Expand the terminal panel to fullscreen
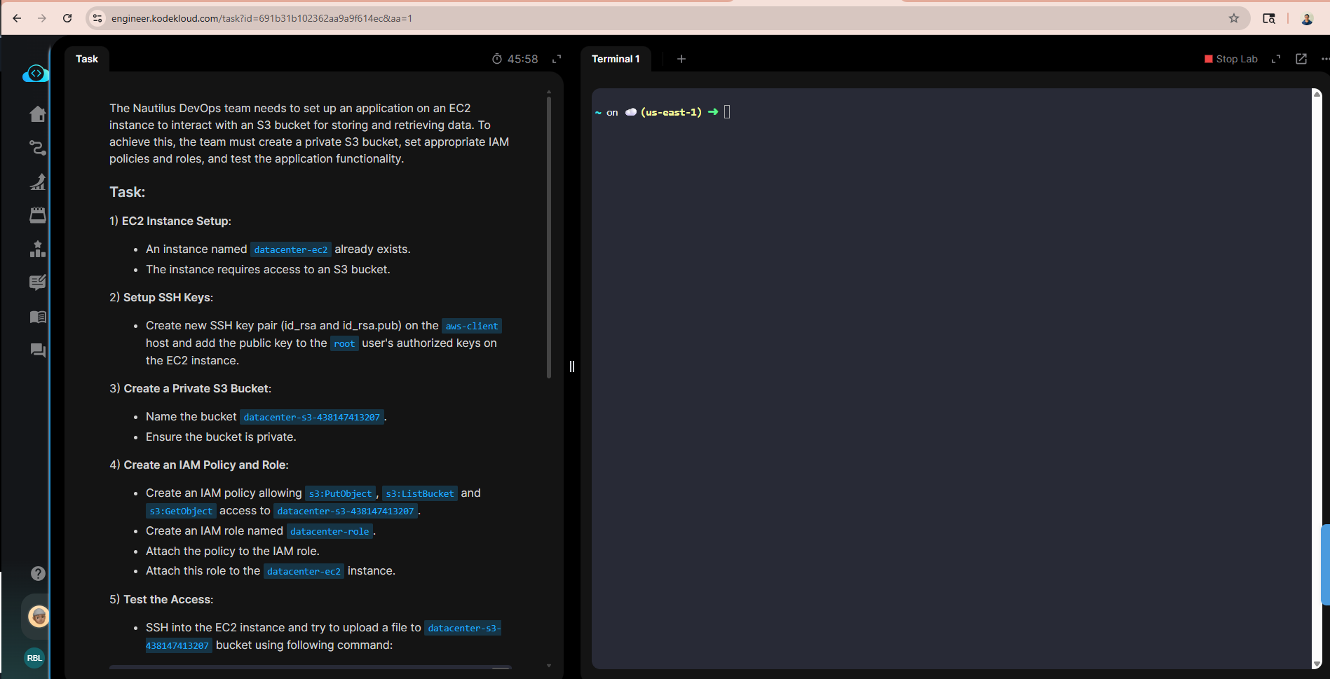Viewport: 1330px width, 679px height. 1276,60
